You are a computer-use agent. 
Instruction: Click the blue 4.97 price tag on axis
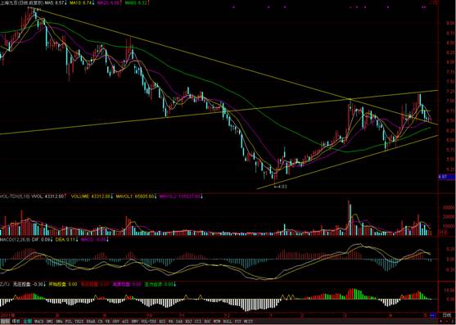pos(447,177)
